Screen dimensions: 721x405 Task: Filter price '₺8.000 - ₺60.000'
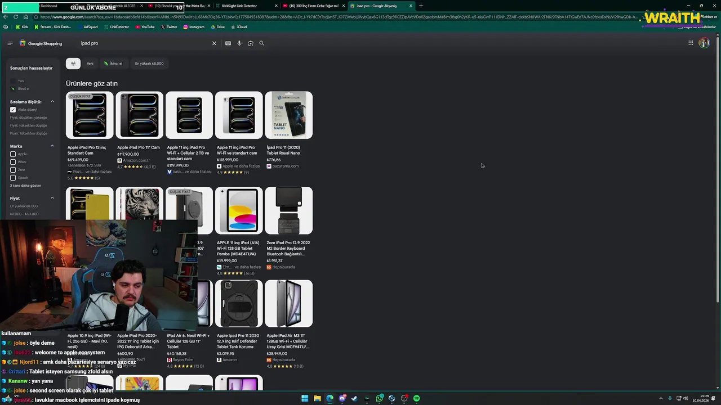24,214
